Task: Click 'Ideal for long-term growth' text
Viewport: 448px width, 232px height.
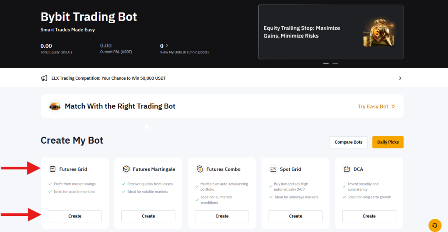Action: pyautogui.click(x=369, y=197)
